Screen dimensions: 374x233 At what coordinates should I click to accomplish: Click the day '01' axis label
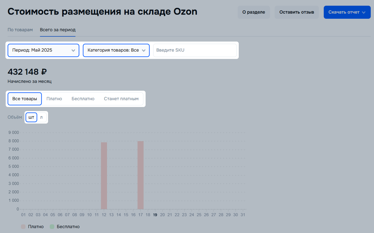click(x=23, y=215)
